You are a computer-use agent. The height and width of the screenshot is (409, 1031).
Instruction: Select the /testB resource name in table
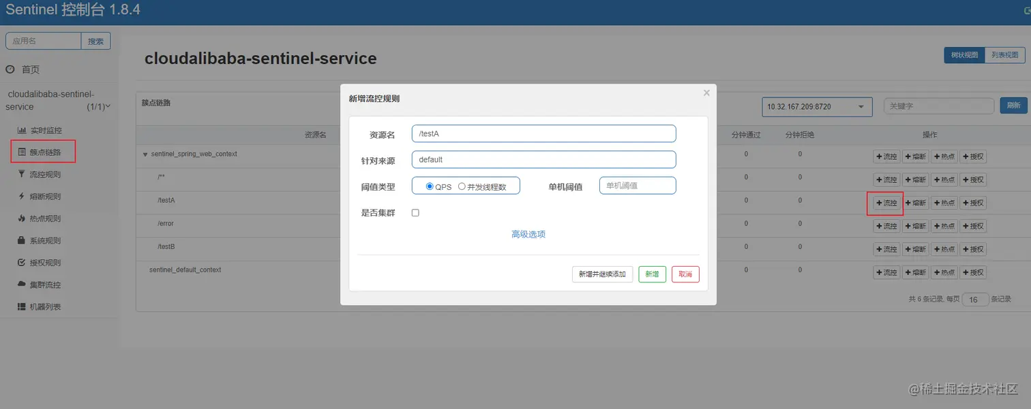click(166, 246)
